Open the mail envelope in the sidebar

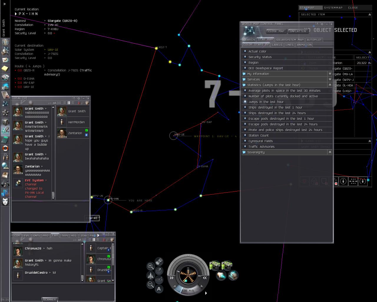point(5,60)
